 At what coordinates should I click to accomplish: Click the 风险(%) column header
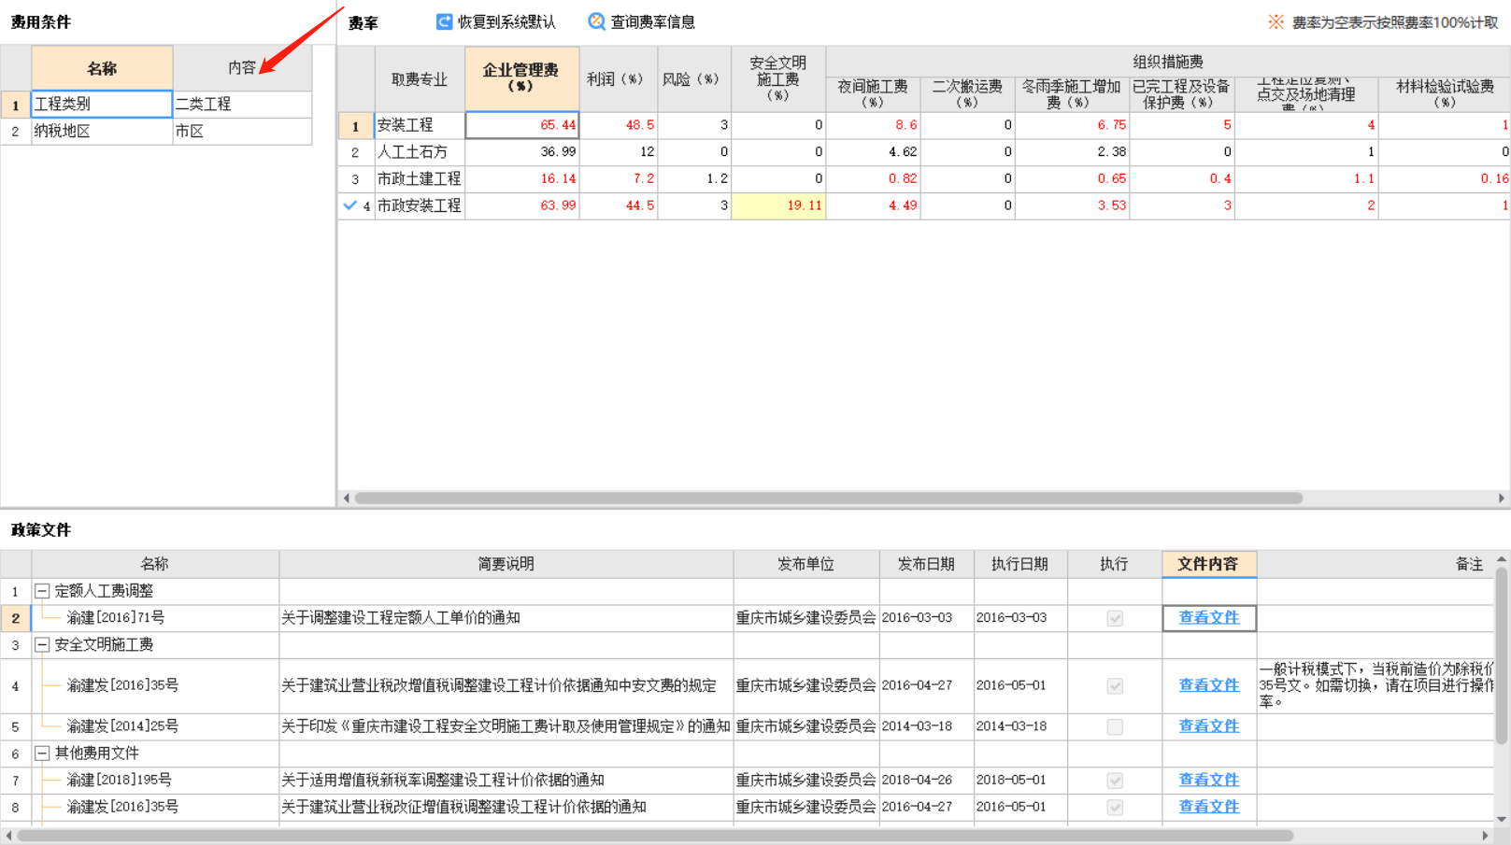(x=694, y=78)
